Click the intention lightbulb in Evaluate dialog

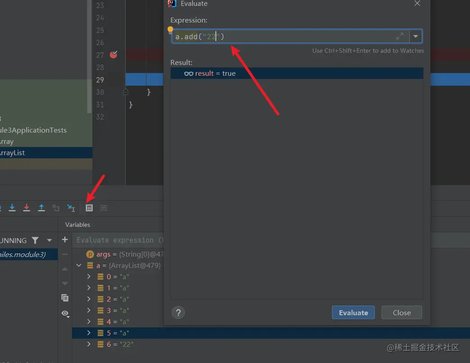pos(170,30)
